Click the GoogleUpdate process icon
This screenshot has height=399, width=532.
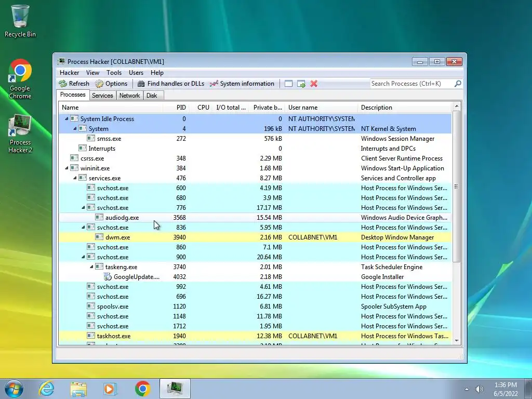(x=108, y=276)
